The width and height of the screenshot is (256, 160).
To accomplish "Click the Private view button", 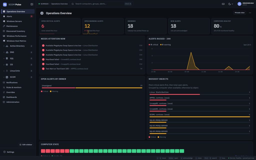I will 239,13.
